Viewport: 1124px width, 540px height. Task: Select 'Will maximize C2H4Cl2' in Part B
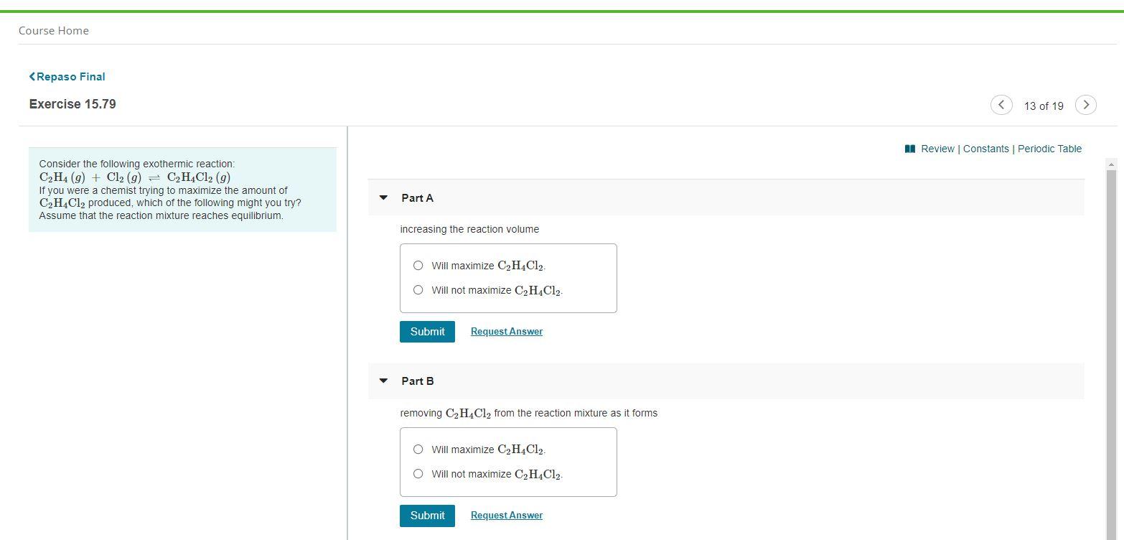418,449
